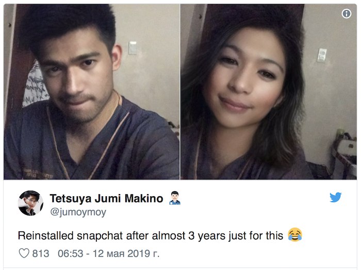Open the @jumoymoy handle link
The width and height of the screenshot is (361, 270).
pos(78,212)
